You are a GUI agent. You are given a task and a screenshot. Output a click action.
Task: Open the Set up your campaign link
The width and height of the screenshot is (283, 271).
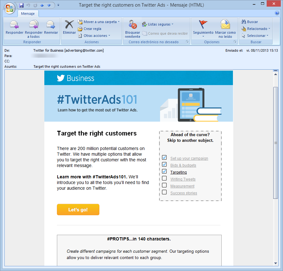point(189,159)
